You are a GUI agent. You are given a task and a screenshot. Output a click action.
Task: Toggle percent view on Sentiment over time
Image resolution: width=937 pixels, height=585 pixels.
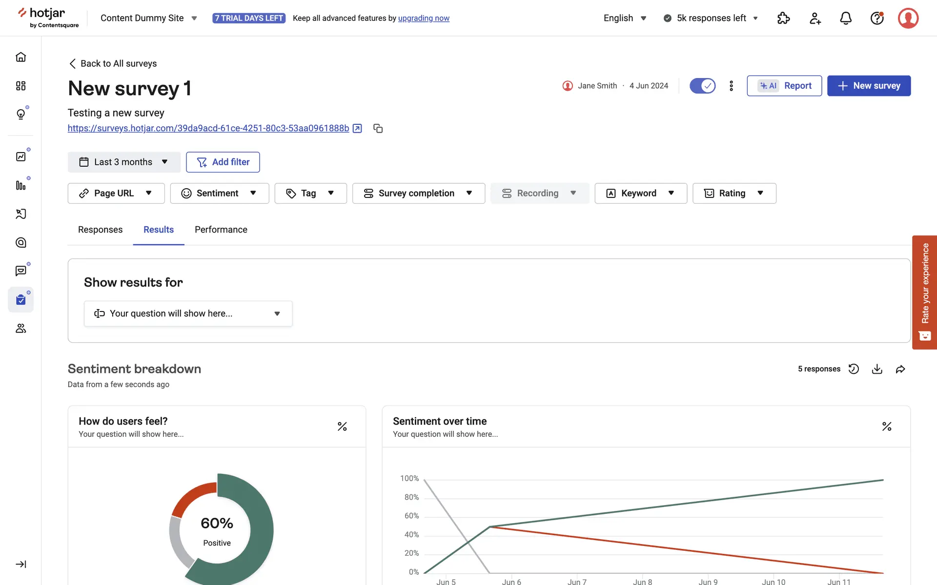887,427
